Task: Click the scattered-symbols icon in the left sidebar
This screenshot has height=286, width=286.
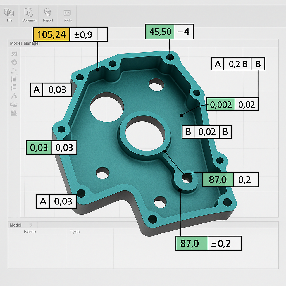Action: pos(14,71)
